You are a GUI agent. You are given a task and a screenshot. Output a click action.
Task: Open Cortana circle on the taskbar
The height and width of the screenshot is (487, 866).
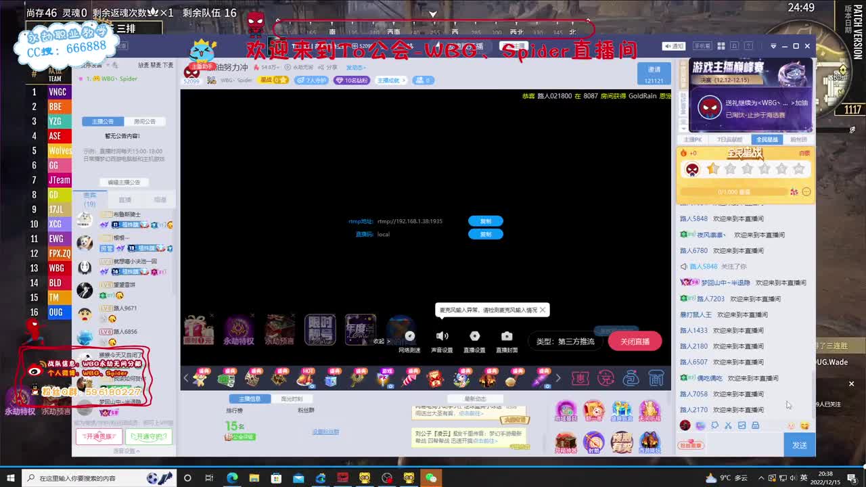pos(187,478)
